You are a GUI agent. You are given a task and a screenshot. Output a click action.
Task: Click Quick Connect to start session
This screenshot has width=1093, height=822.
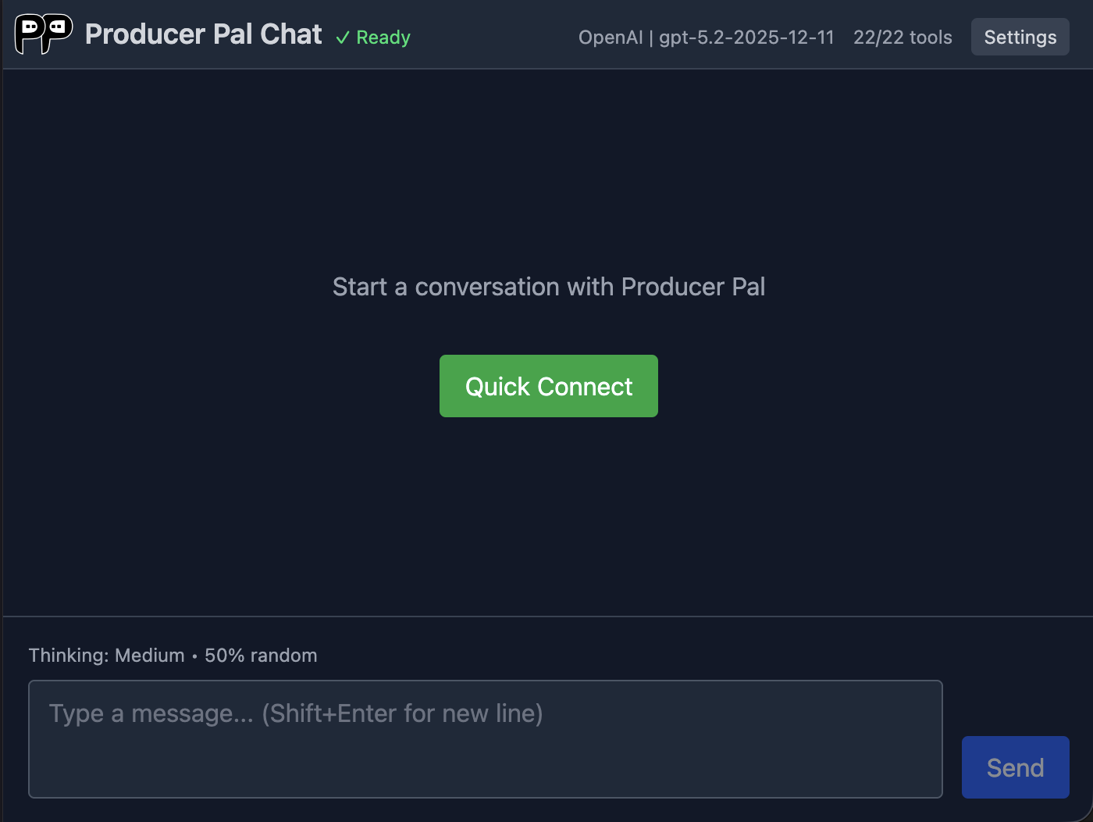point(548,385)
